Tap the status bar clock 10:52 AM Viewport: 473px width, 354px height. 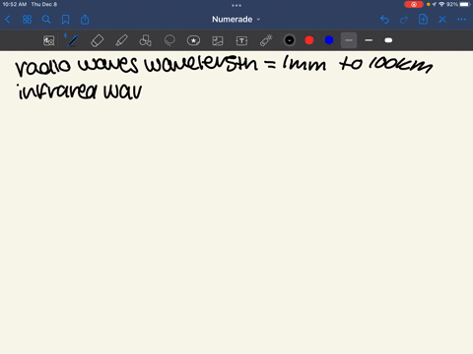click(x=15, y=4)
